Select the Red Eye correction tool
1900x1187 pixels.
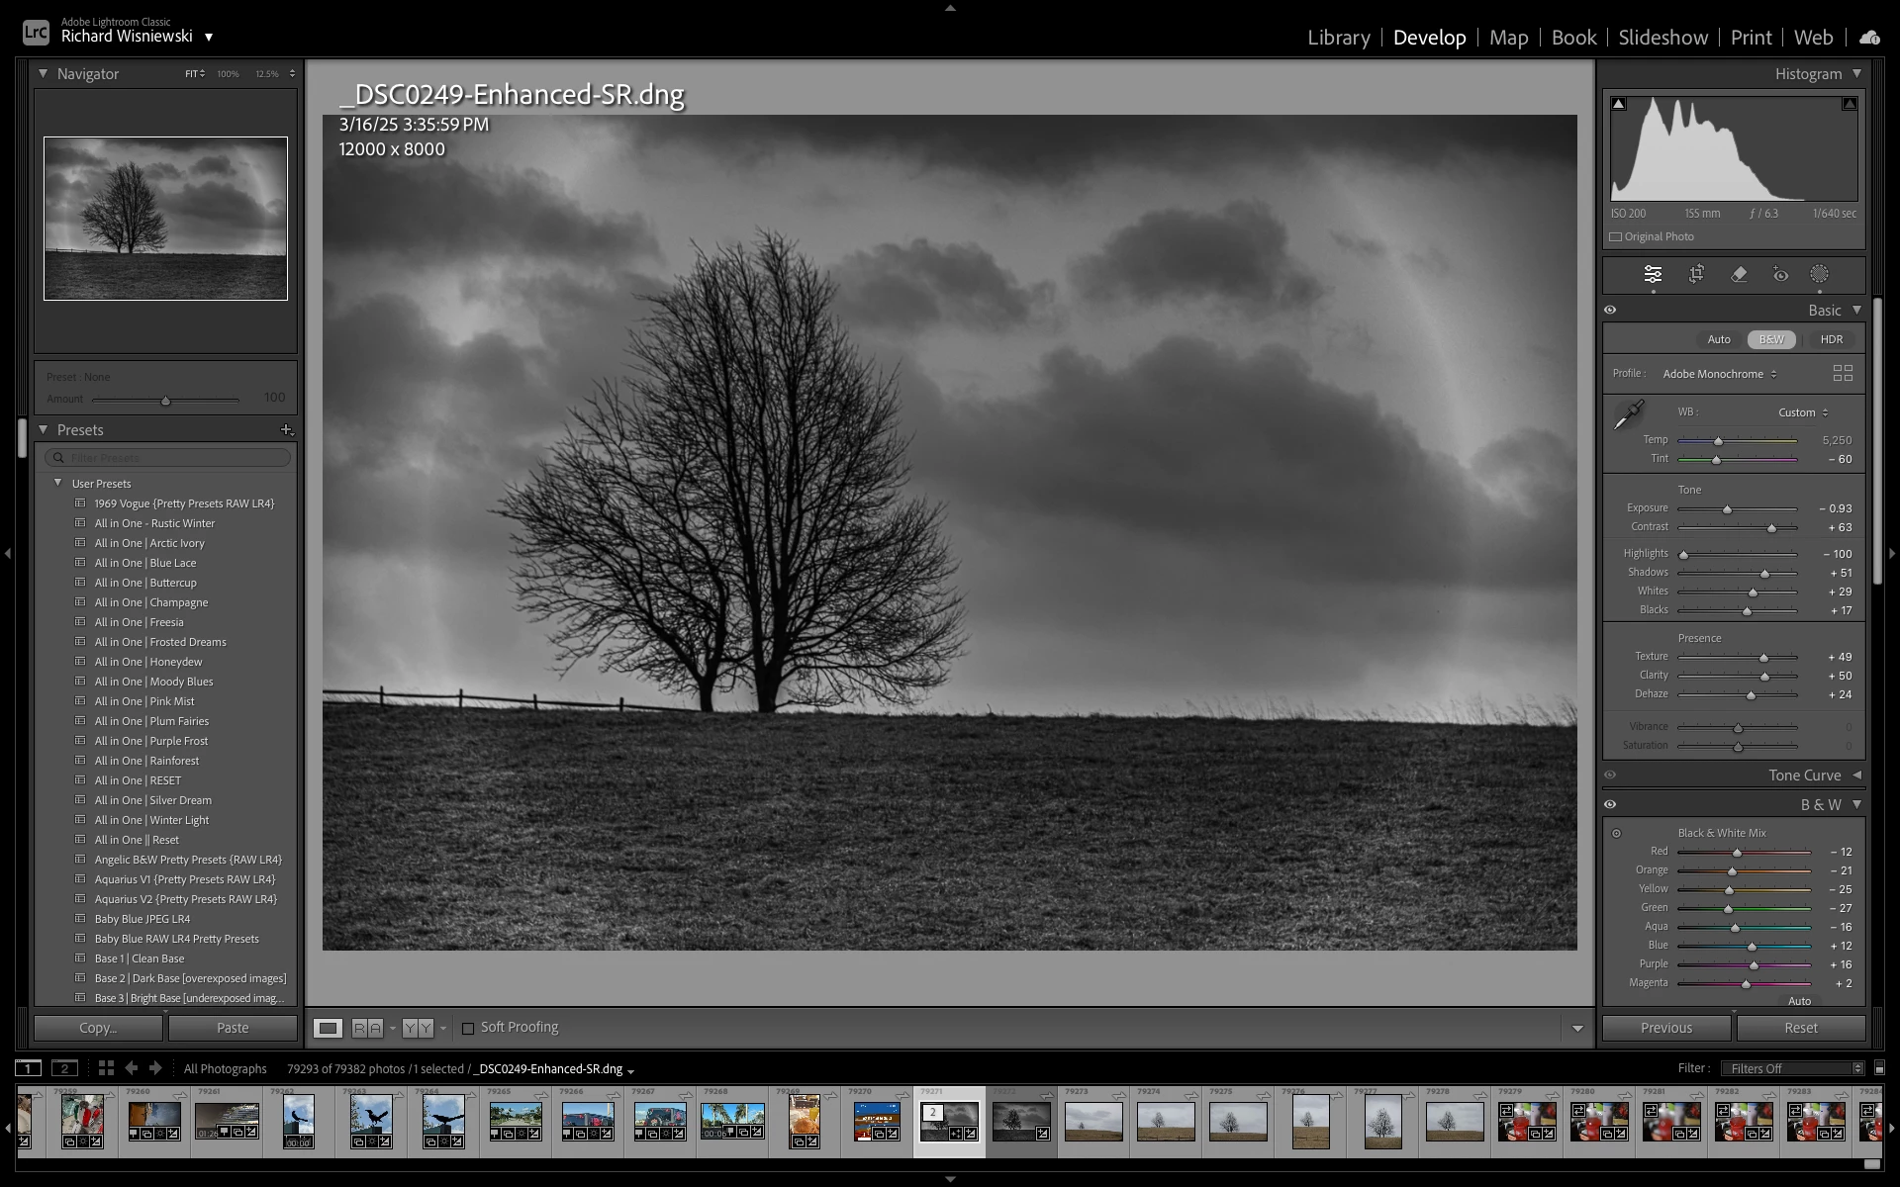[1780, 274]
